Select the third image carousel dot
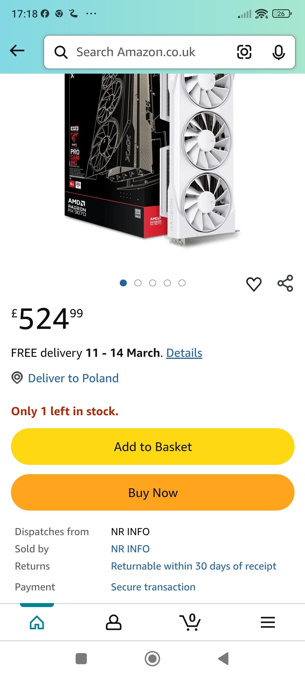The image size is (305, 677). (152, 283)
